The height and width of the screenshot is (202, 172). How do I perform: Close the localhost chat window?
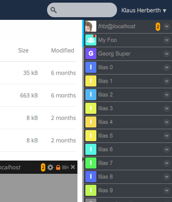[x=73, y=167]
